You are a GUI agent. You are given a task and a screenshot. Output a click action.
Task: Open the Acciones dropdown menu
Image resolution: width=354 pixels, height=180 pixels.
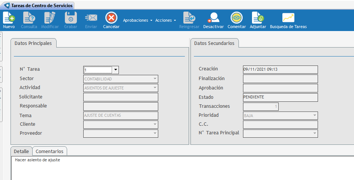pos(165,21)
